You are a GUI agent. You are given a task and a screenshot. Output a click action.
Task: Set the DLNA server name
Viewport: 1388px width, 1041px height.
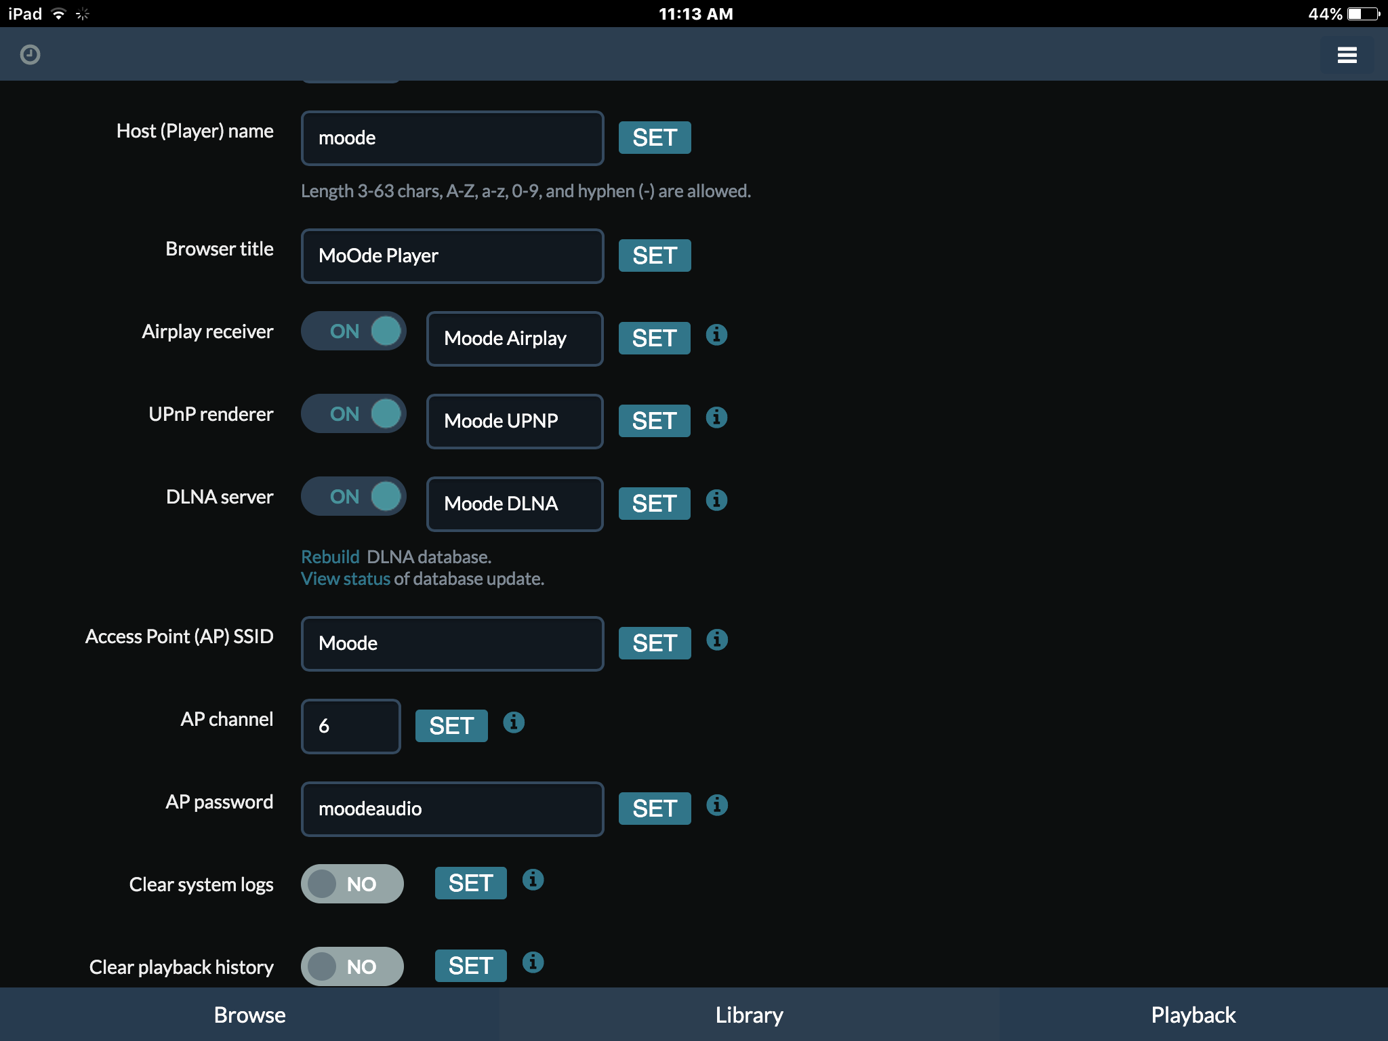(655, 504)
